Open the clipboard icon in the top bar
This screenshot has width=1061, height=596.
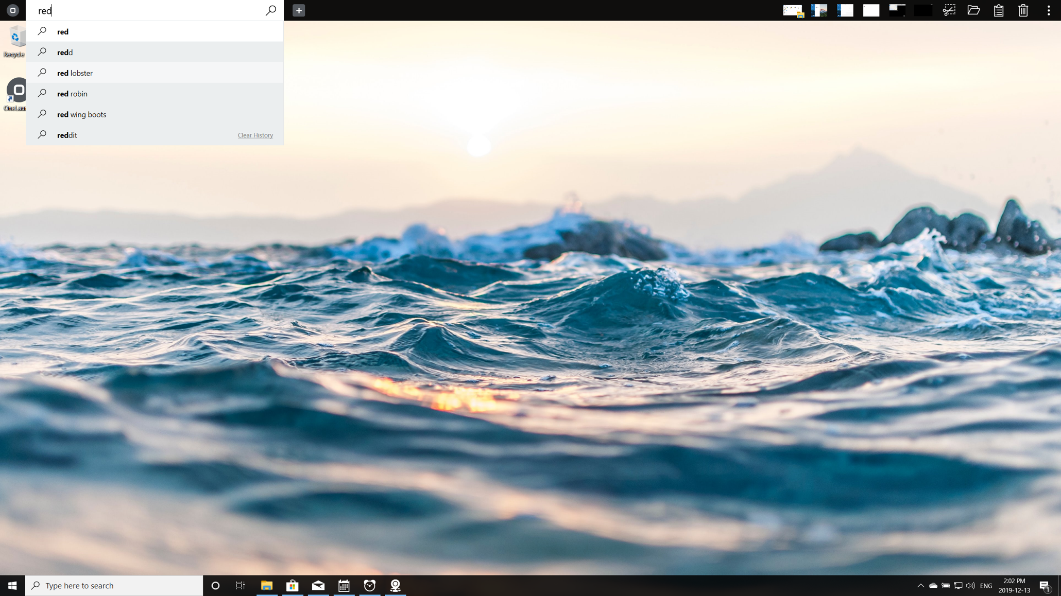[998, 10]
